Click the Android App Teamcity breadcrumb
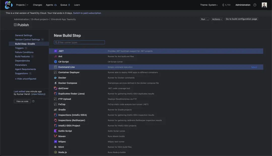 tap(63, 19)
